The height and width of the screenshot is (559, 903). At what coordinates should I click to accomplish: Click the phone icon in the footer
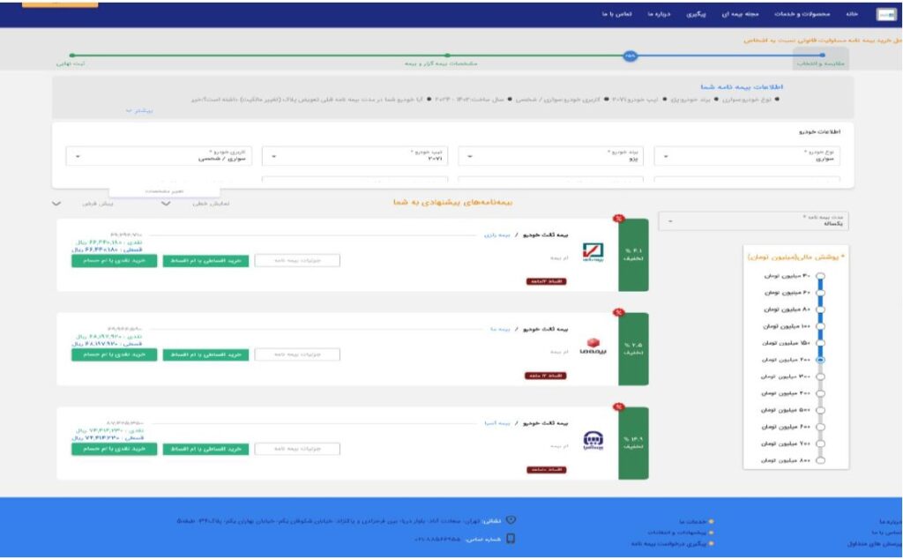(x=510, y=540)
